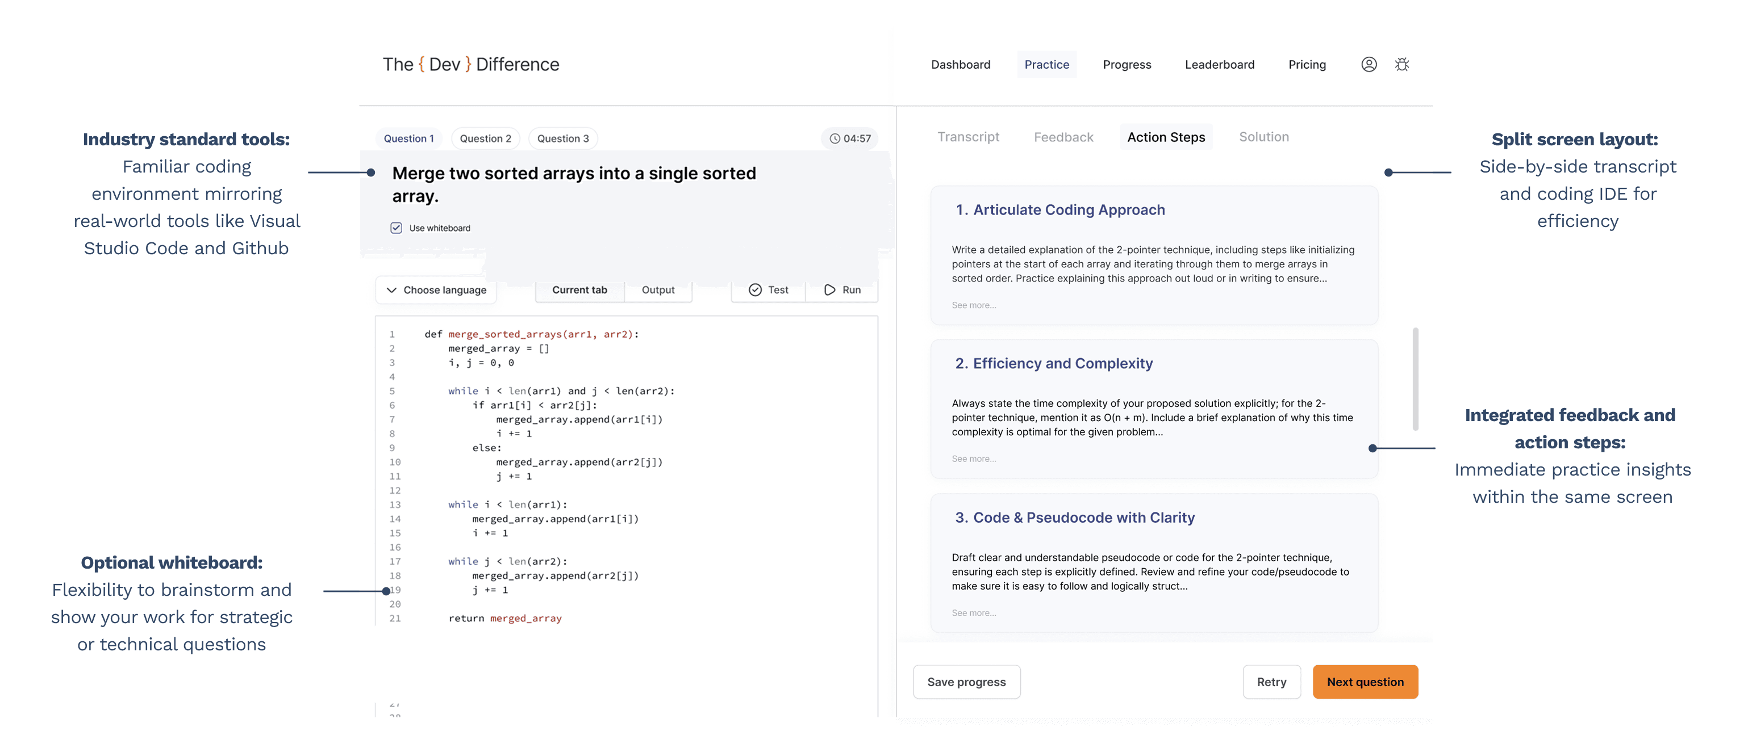Click the timer clock icon
1748x740 pixels.
(835, 138)
